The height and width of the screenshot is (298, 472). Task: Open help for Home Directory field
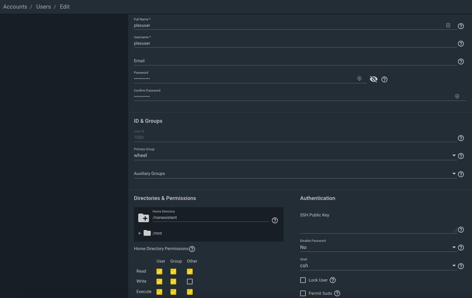(x=275, y=220)
